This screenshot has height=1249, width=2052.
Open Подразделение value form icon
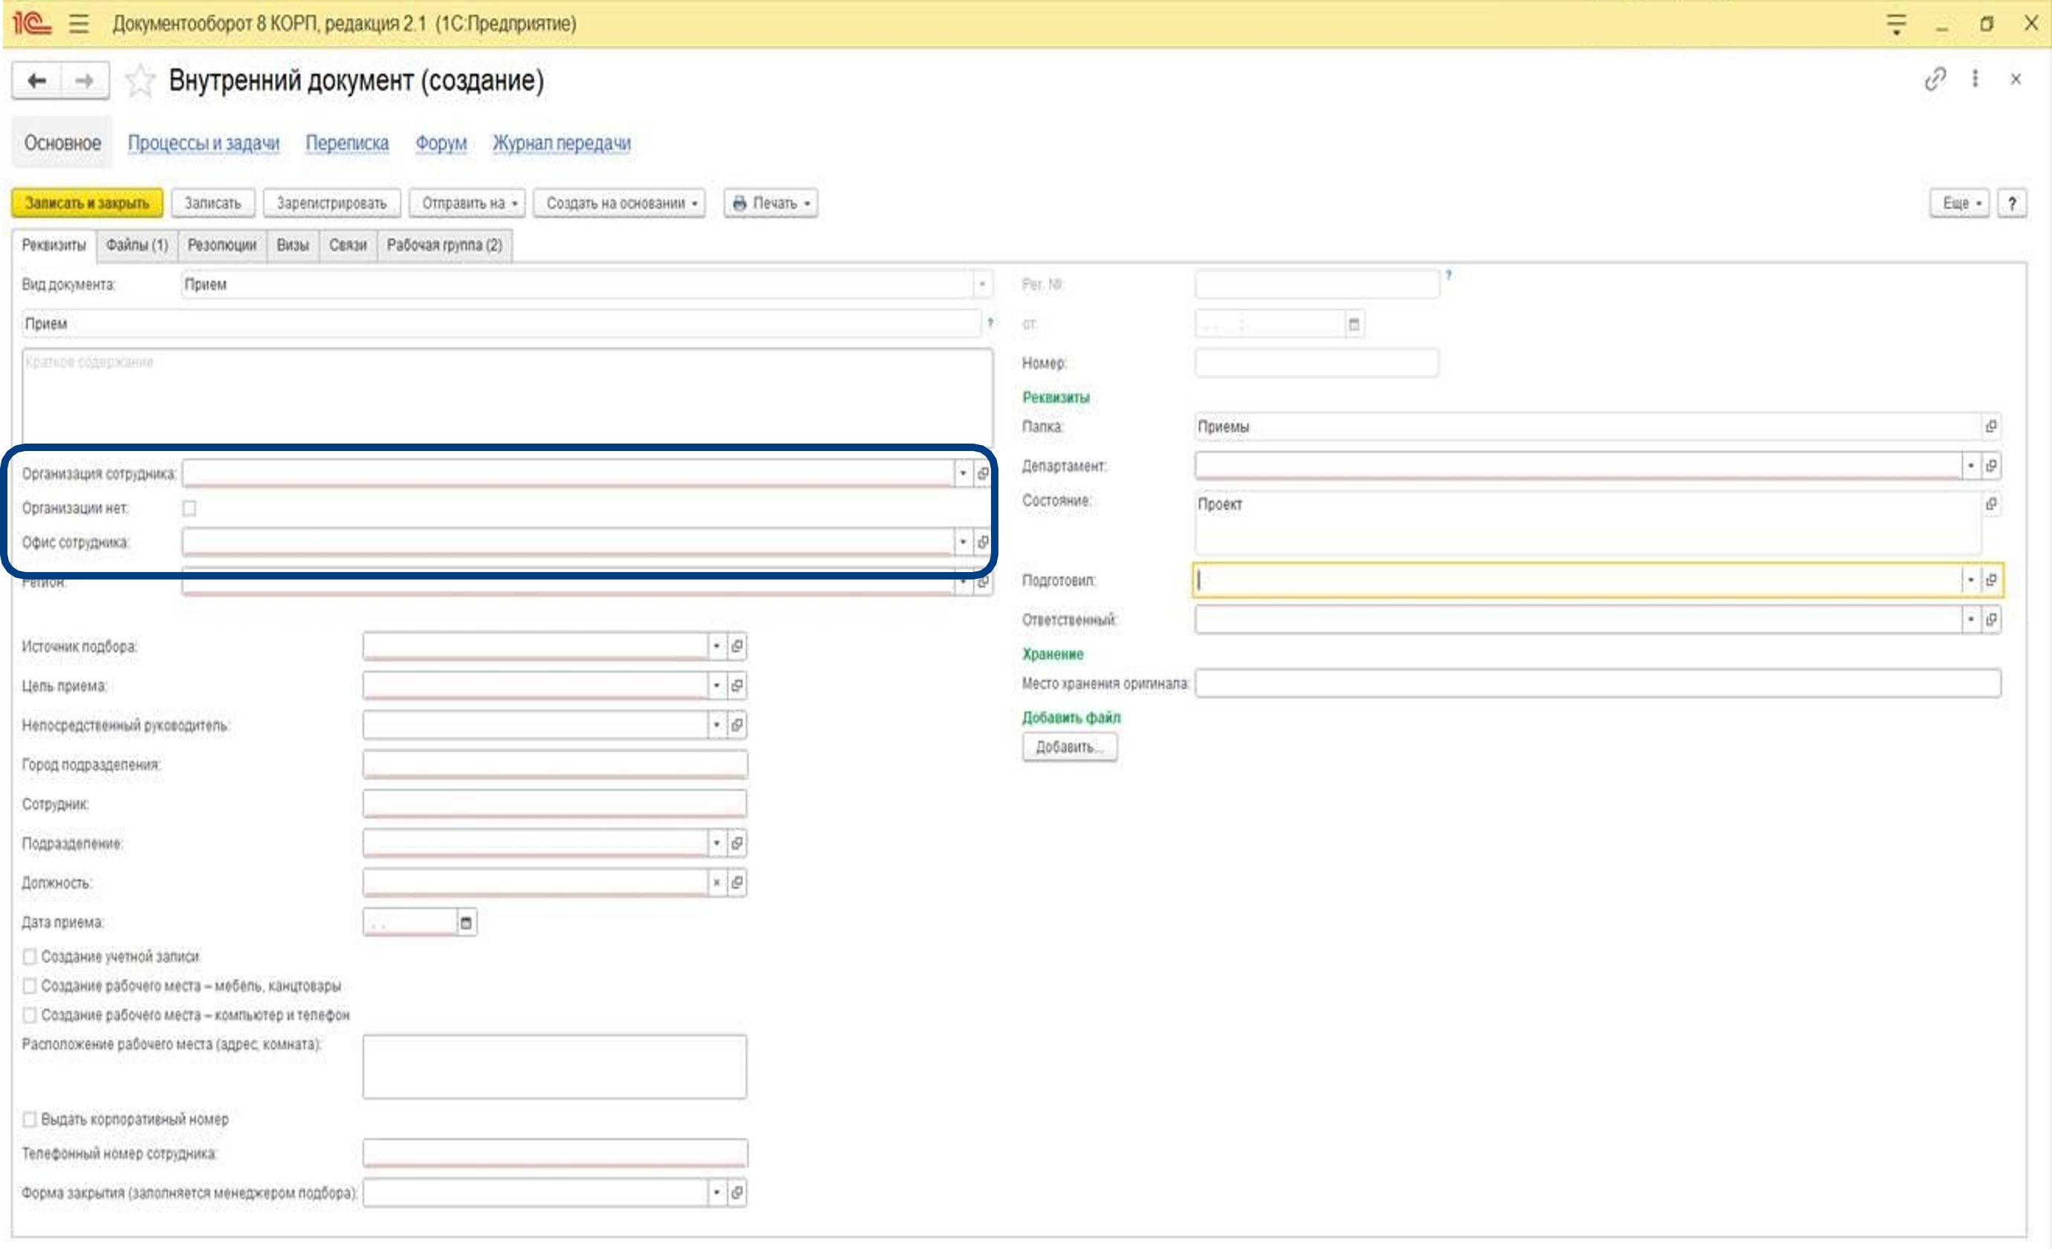click(736, 843)
